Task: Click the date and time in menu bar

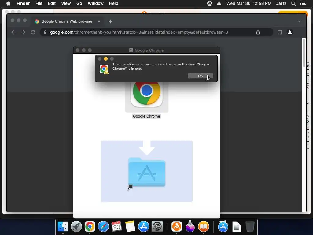Action: (x=249, y=3)
